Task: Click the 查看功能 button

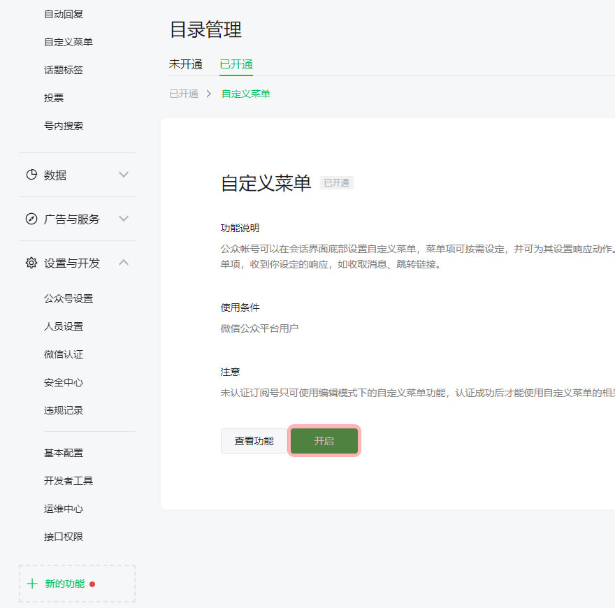Action: [x=254, y=441]
